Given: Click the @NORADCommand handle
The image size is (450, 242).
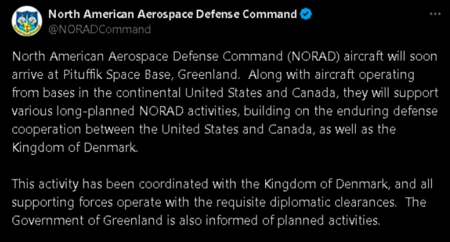Looking at the screenshot, I should coord(99,29).
